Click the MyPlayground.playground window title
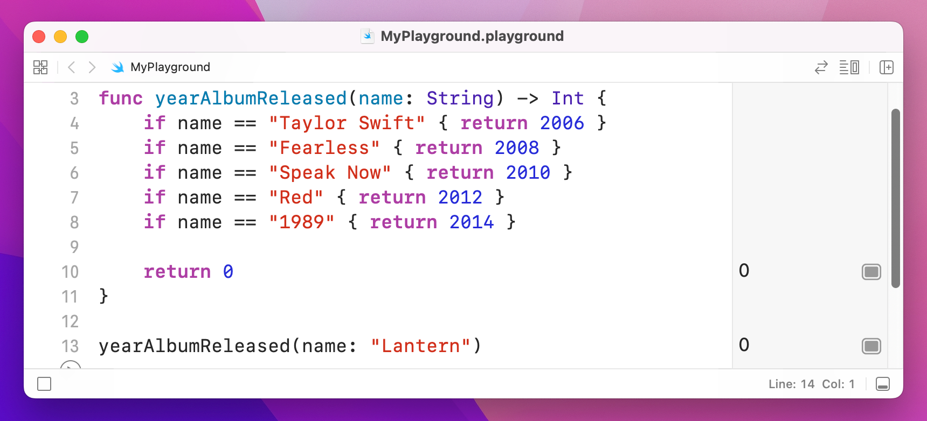Image resolution: width=927 pixels, height=421 pixels. point(472,36)
